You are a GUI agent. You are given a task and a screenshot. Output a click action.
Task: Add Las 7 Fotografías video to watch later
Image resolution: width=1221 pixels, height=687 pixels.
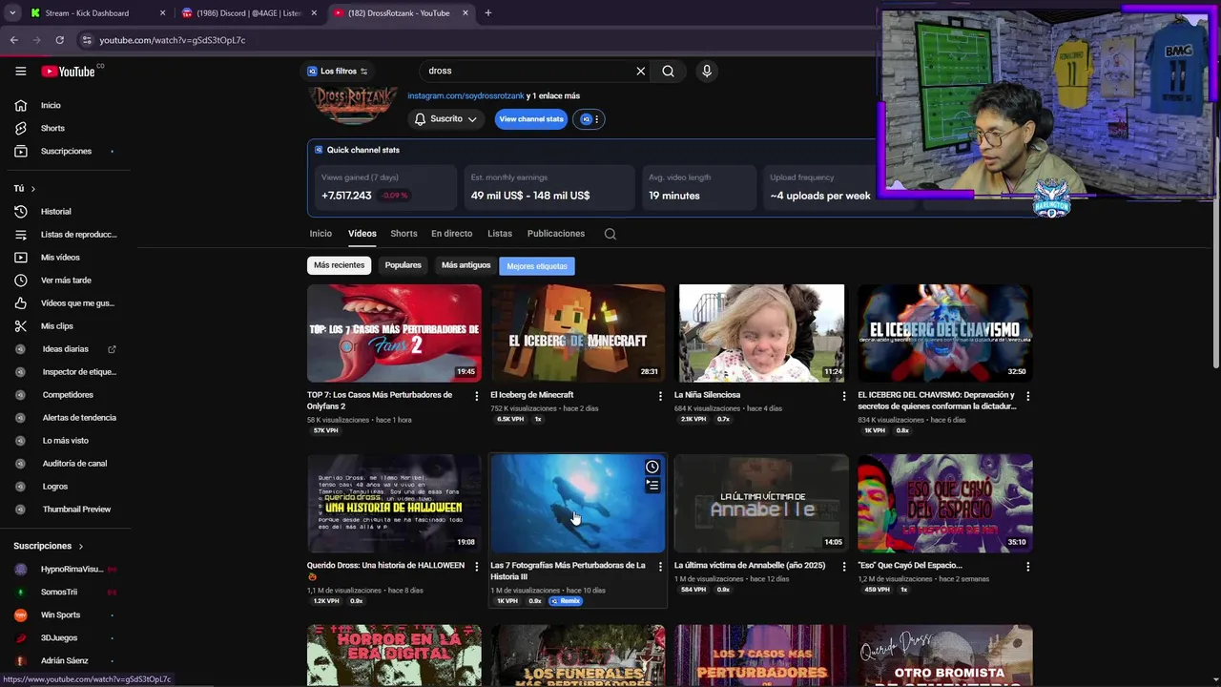[x=652, y=467]
